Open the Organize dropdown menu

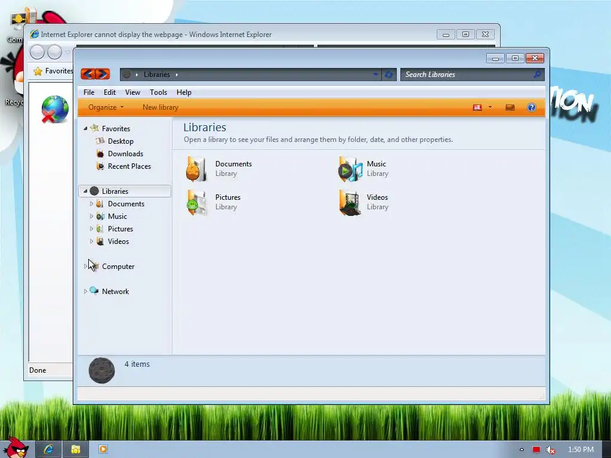click(106, 107)
